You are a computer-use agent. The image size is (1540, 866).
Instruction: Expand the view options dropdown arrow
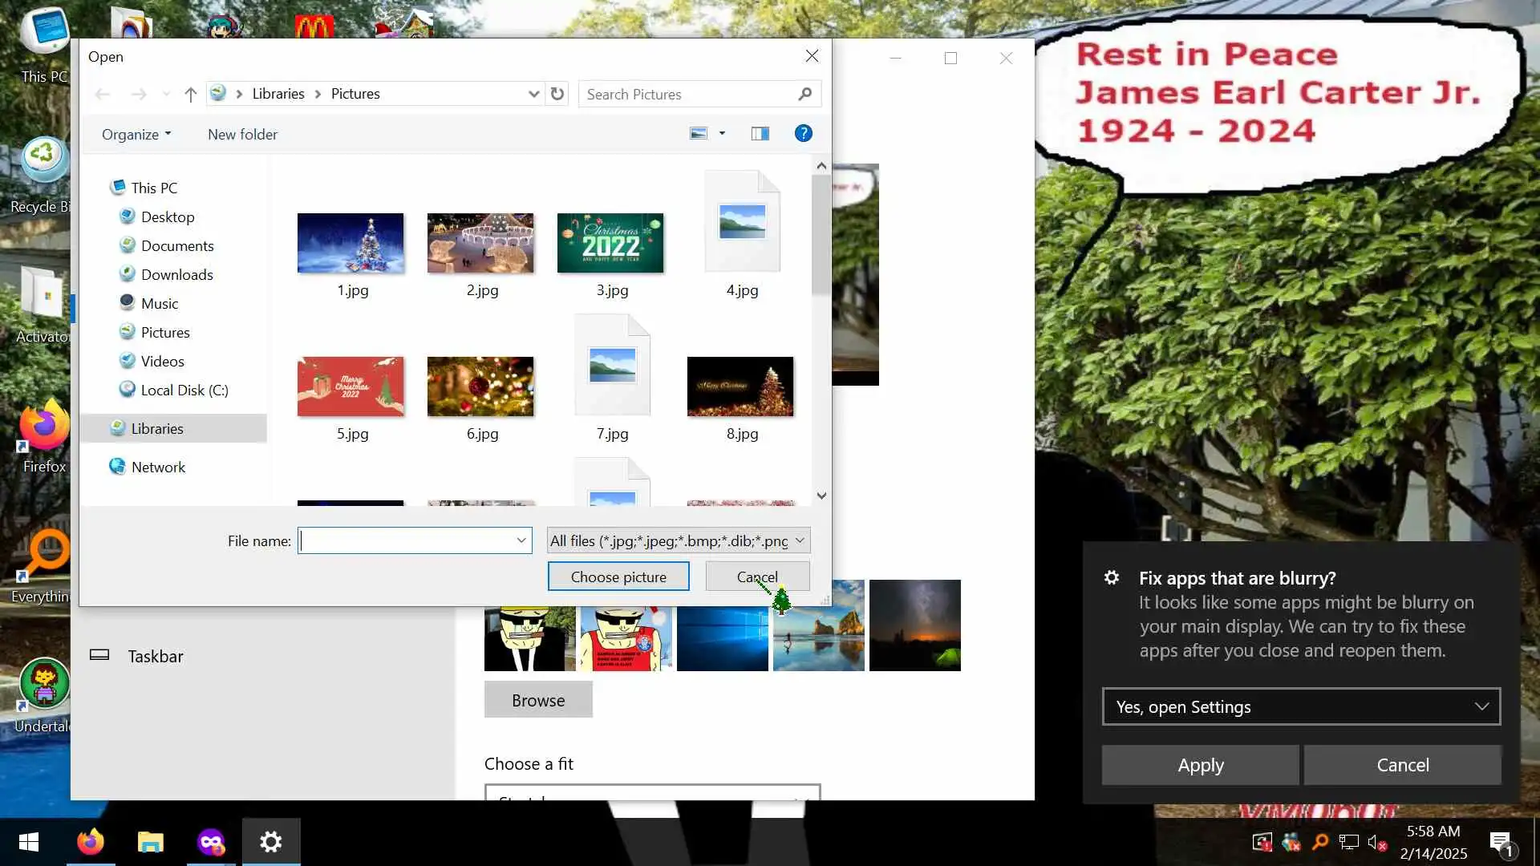click(722, 134)
